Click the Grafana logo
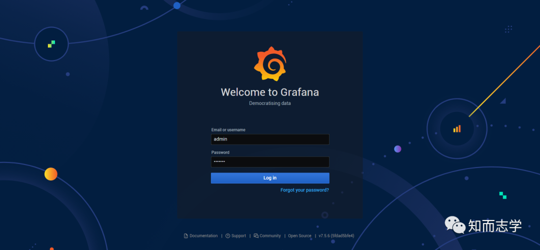Image resolution: width=540 pixels, height=250 pixels. point(270,63)
